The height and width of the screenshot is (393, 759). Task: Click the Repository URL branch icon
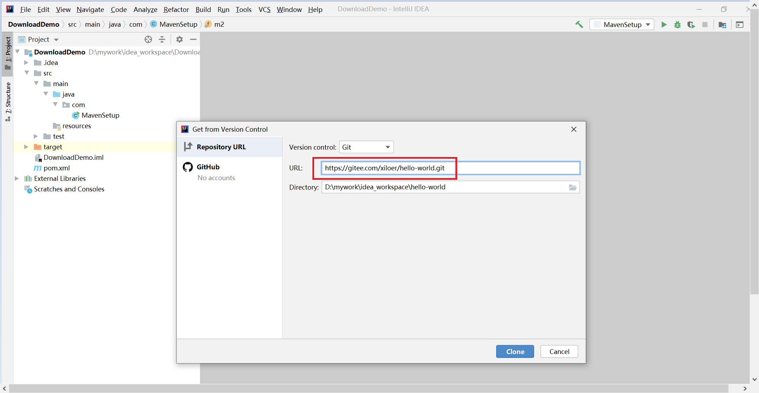pos(188,146)
